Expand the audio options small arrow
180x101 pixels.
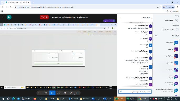coord(75,94)
